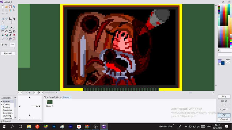Click the Zoom magnifier icon

point(3,22)
